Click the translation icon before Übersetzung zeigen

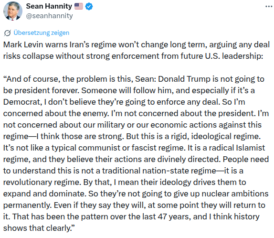click(x=7, y=33)
